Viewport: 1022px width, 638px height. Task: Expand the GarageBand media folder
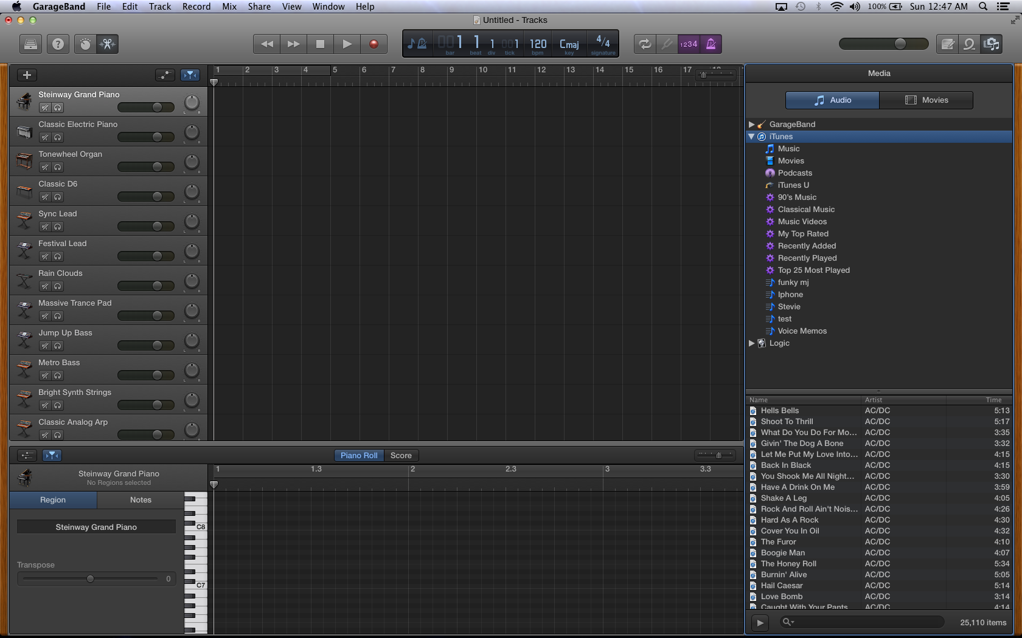coord(752,124)
